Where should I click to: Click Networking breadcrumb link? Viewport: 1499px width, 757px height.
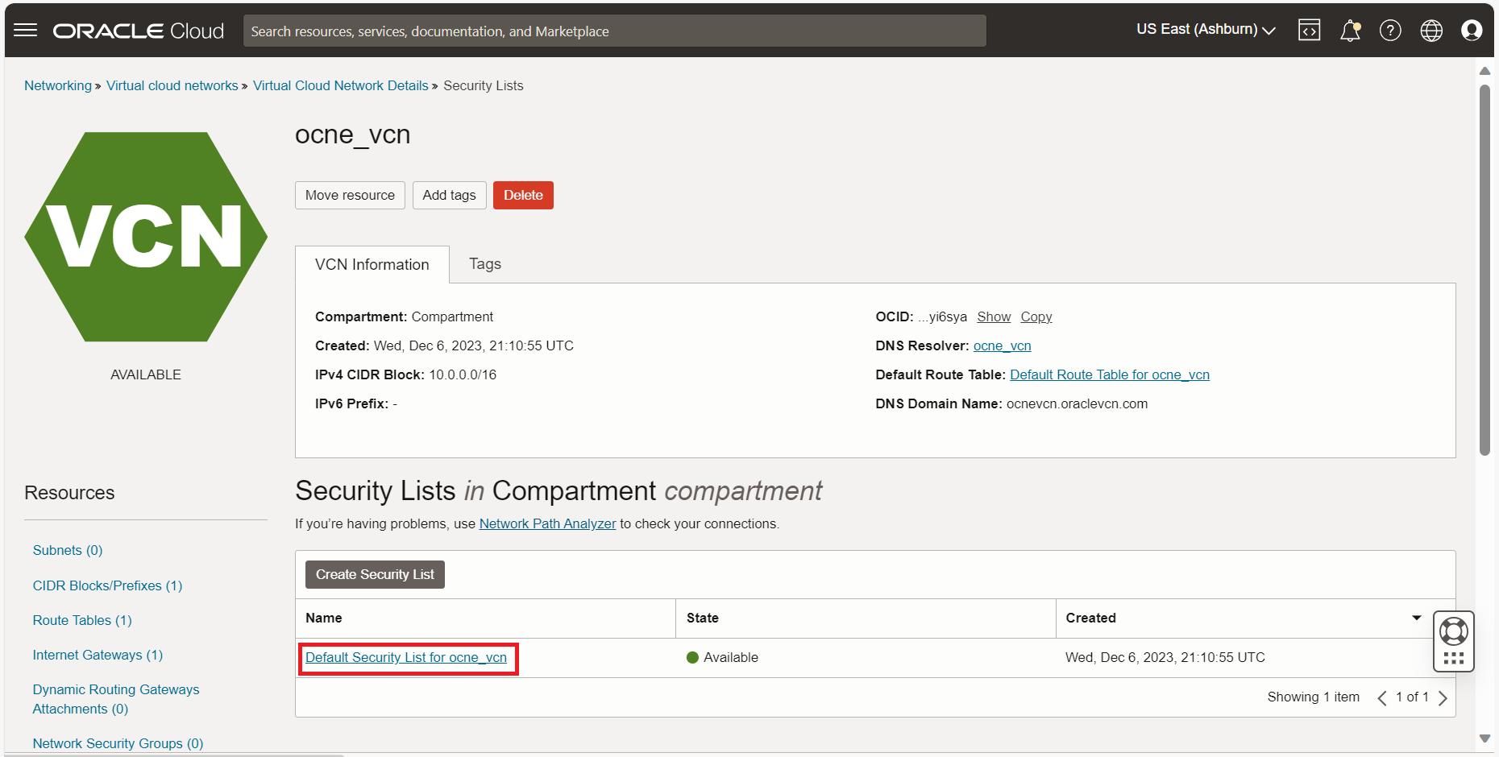[58, 85]
